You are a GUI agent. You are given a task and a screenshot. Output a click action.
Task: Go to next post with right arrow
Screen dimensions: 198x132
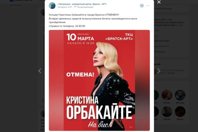tap(159, 71)
